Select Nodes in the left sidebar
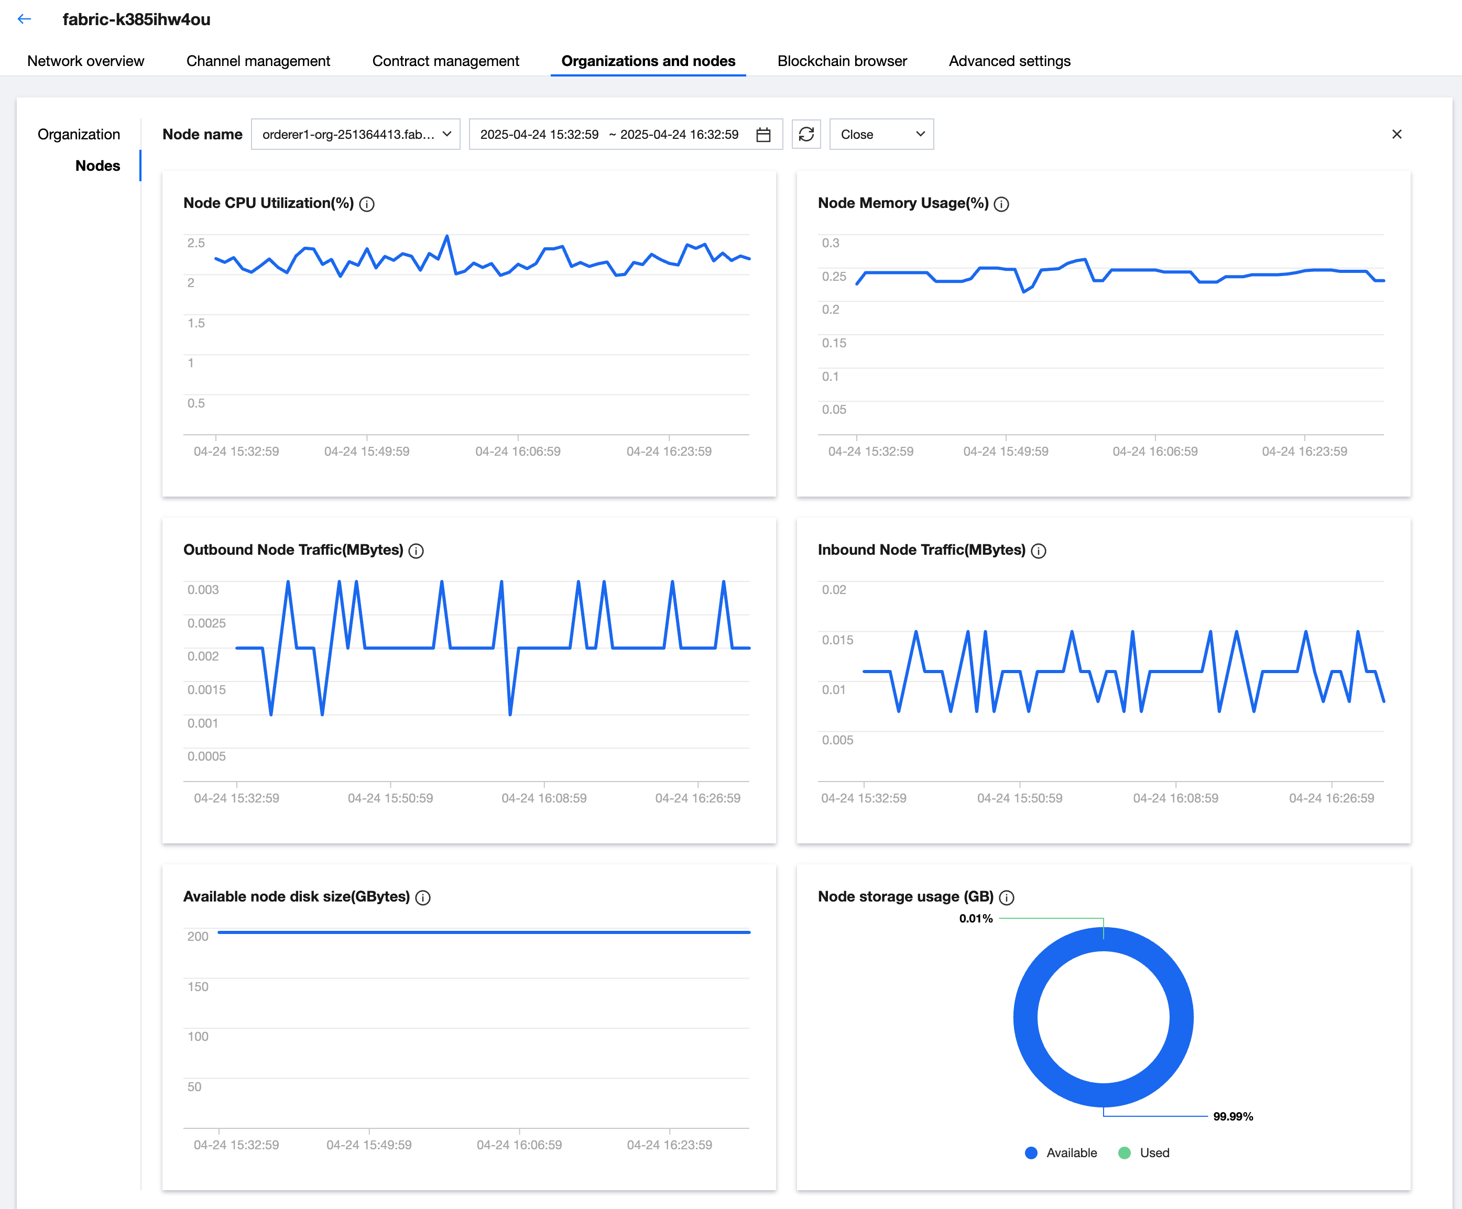The image size is (1462, 1209). point(97,166)
